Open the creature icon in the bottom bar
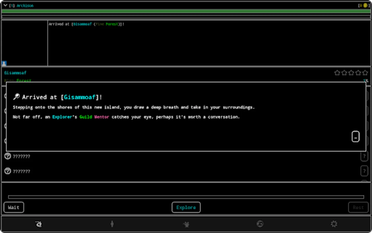The image size is (372, 233). point(186,224)
